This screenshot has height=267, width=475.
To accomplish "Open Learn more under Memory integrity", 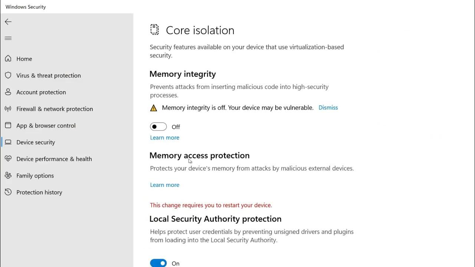I will pyautogui.click(x=165, y=138).
